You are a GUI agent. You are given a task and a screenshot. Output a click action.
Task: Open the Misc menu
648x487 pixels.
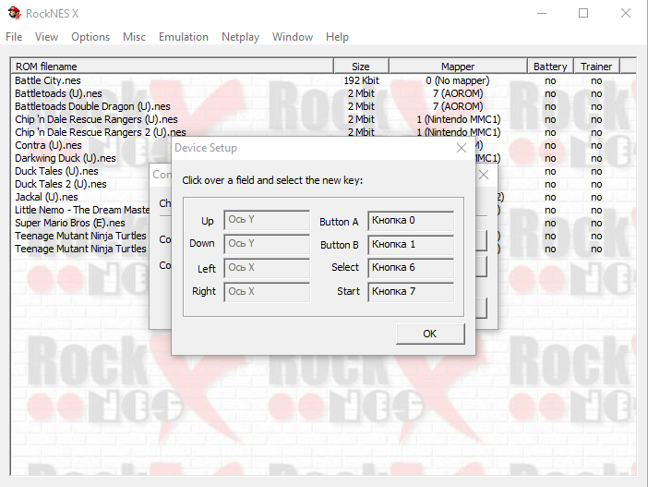tap(135, 37)
